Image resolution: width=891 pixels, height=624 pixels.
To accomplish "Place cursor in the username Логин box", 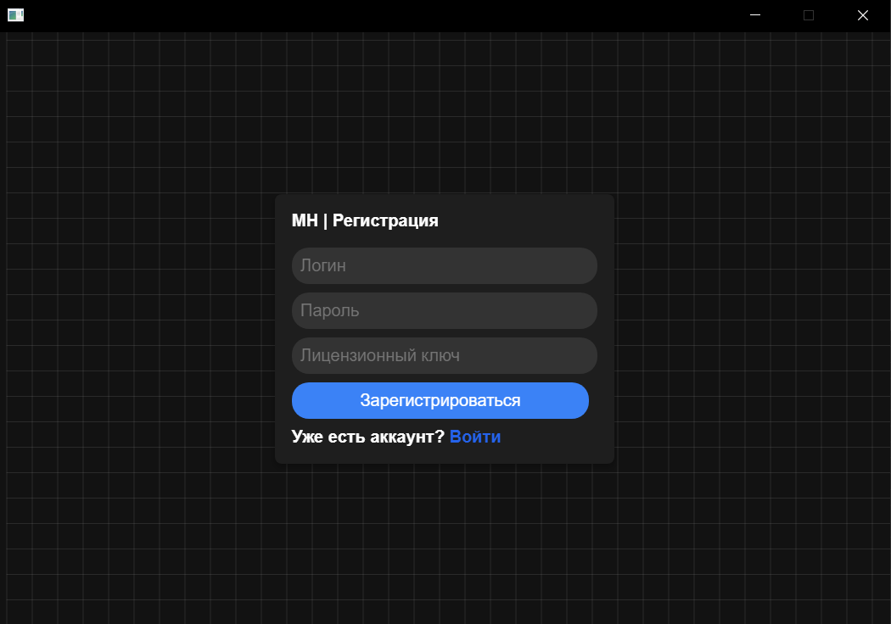I will [x=444, y=265].
